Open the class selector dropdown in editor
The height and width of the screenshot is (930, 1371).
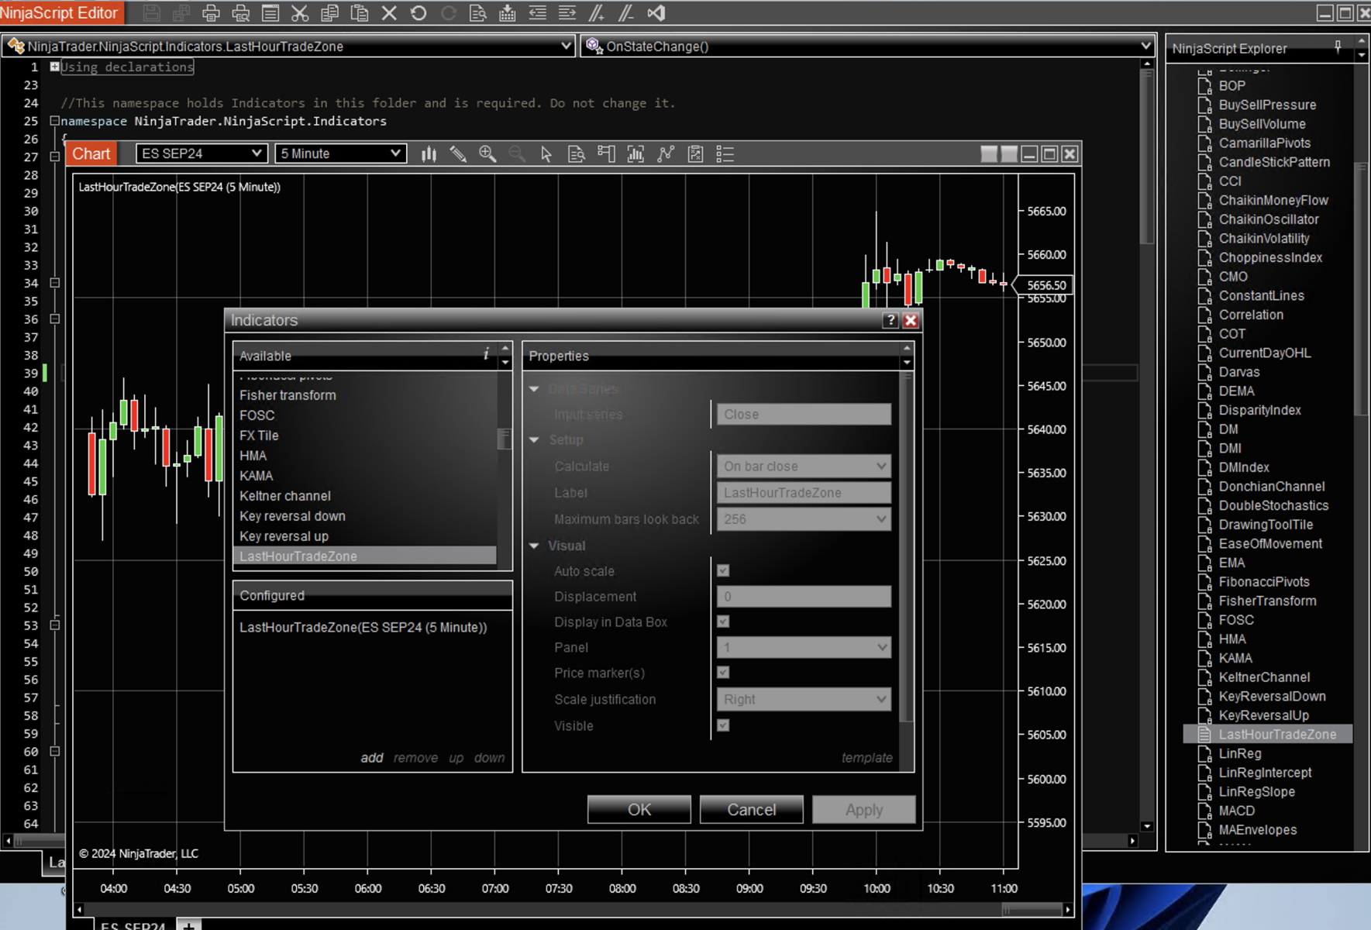pyautogui.click(x=289, y=46)
